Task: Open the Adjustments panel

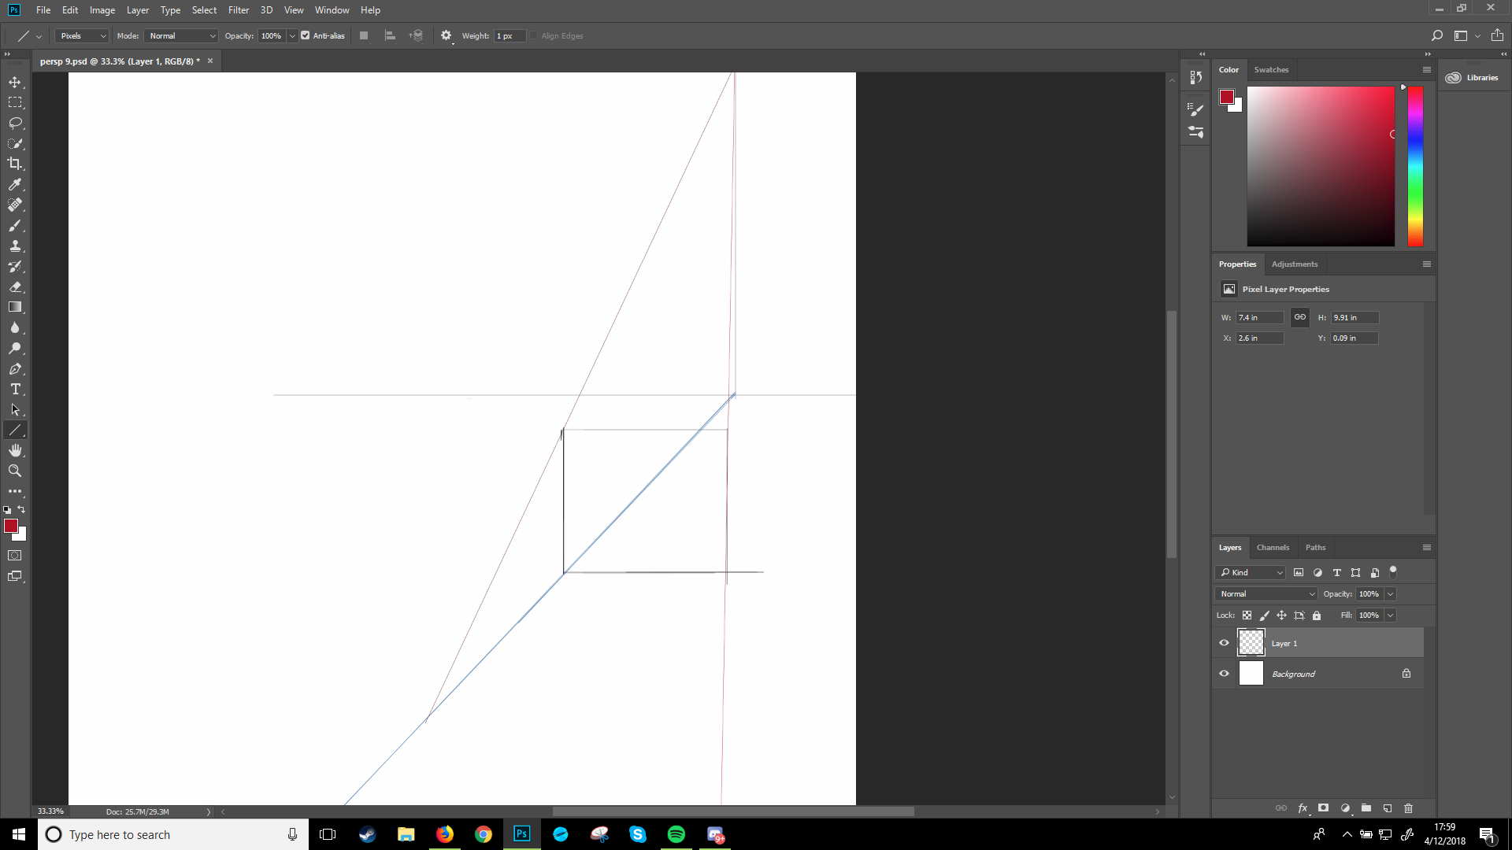Action: coord(1294,264)
